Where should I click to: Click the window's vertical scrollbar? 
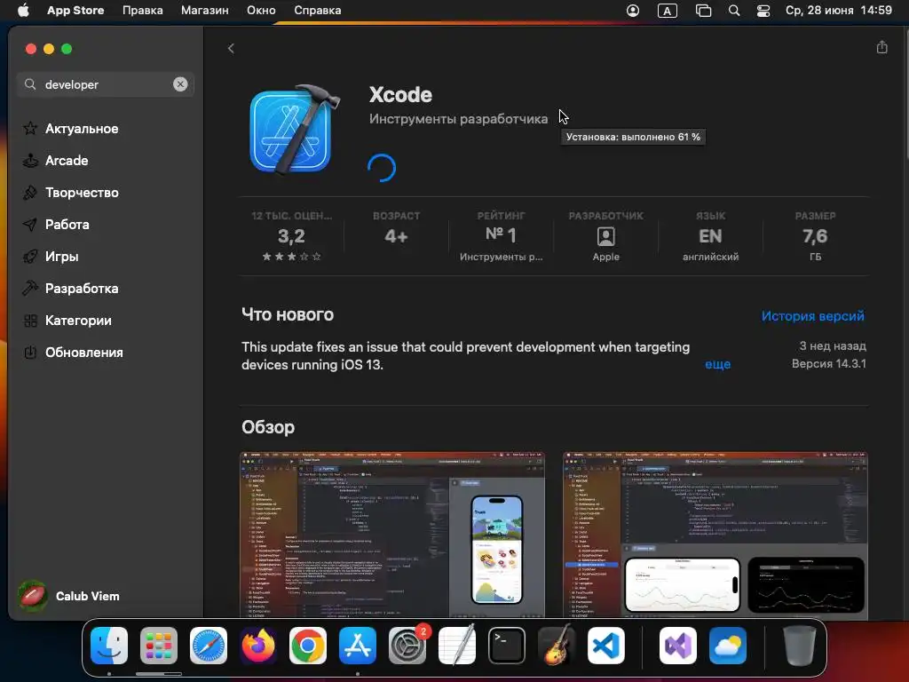click(x=905, y=92)
